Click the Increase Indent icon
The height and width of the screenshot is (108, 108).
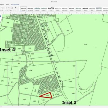tap(9, 8)
